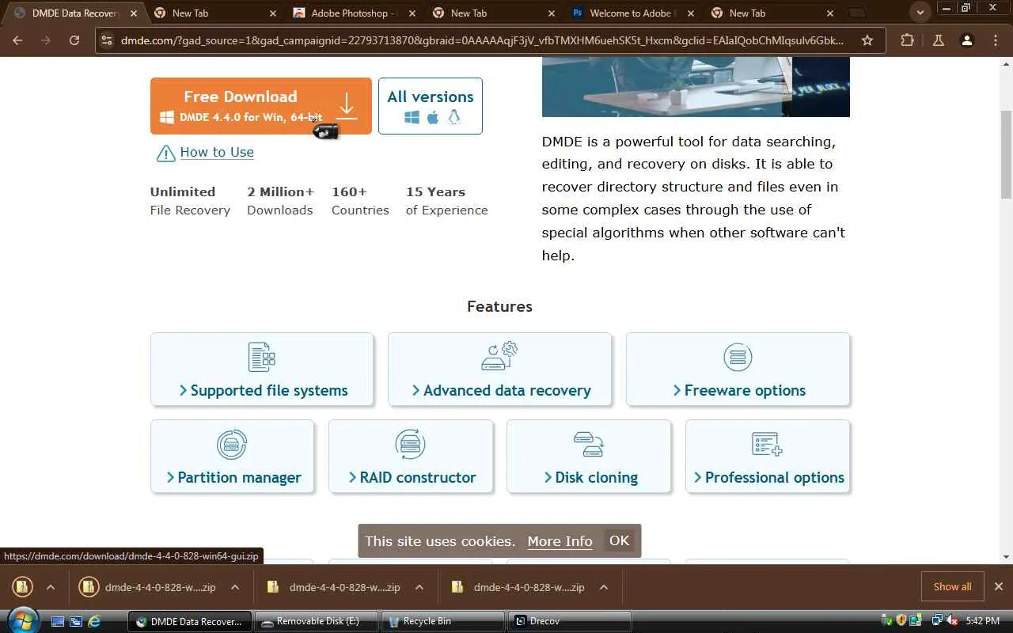Click the Advanced data recovery card icon
The height and width of the screenshot is (633, 1013).
[x=499, y=357]
